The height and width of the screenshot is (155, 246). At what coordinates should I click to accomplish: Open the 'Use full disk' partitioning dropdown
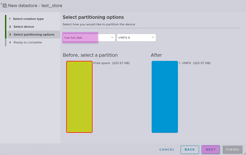tap(89, 38)
